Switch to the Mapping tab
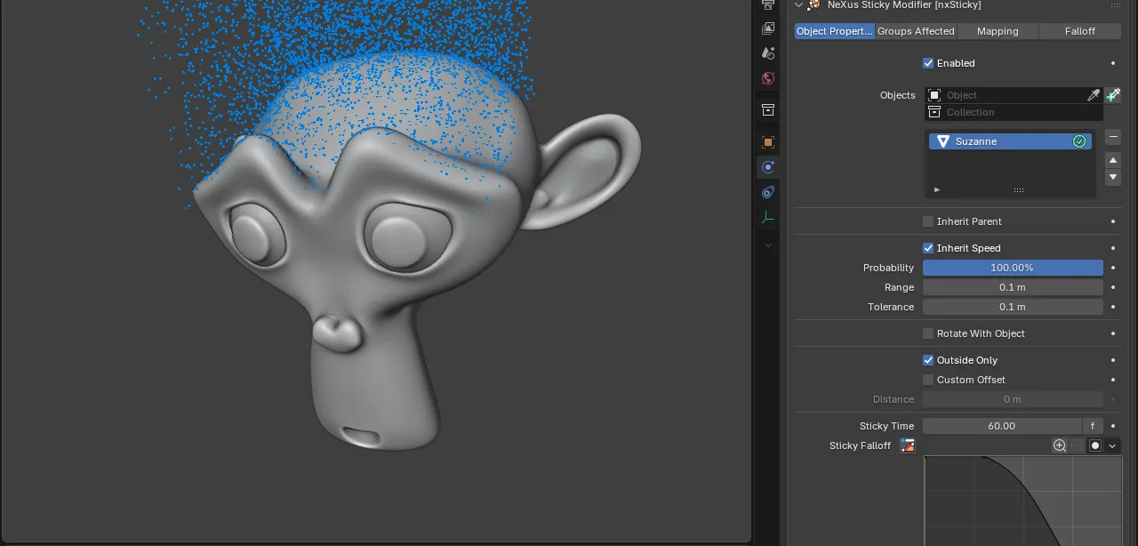This screenshot has width=1138, height=546. pos(998,31)
